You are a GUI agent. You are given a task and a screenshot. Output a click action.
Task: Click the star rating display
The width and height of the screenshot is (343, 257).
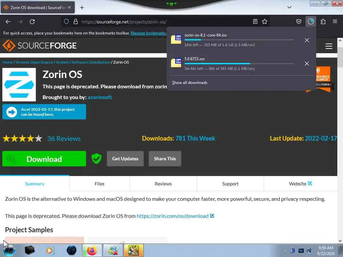coord(22,139)
